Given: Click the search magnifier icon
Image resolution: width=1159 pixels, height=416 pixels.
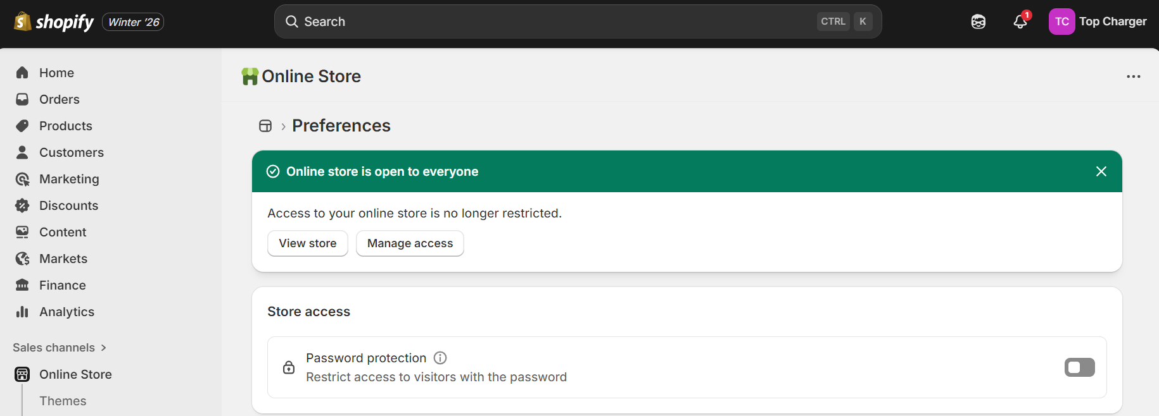Looking at the screenshot, I should coord(292,21).
